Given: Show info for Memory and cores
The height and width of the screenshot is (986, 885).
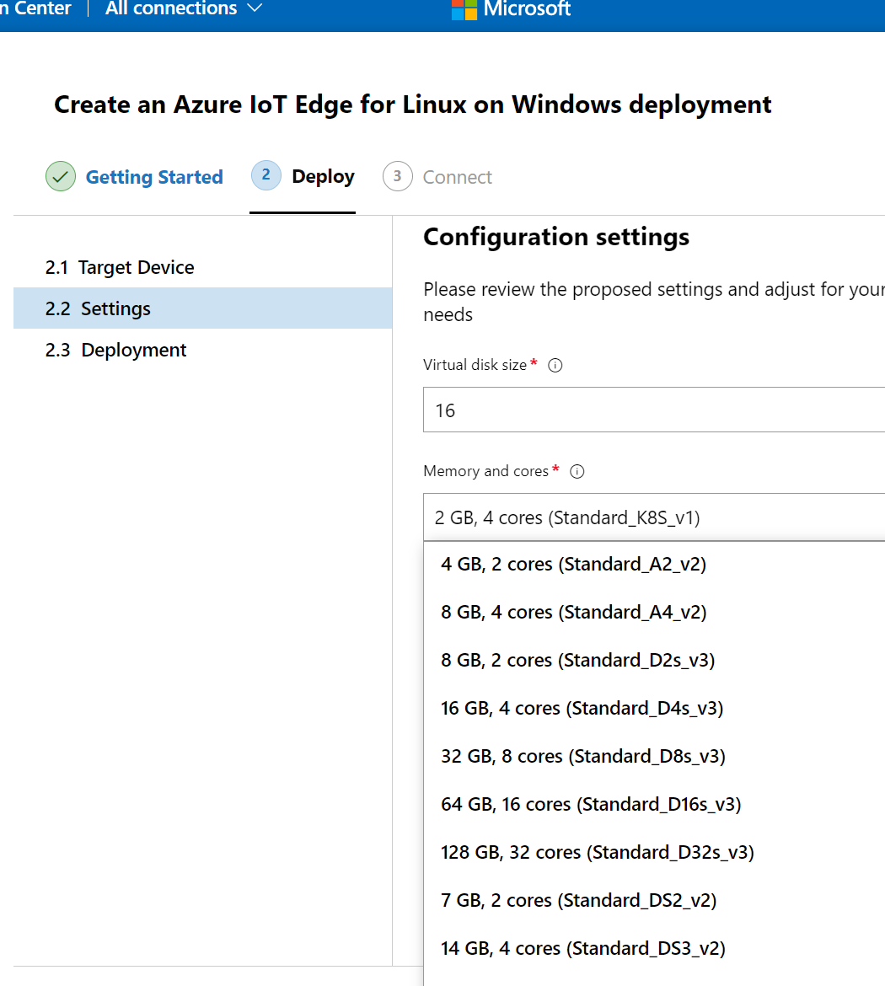Looking at the screenshot, I should point(577,472).
